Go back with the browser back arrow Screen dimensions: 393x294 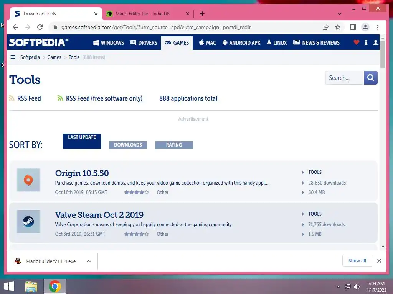[15, 27]
